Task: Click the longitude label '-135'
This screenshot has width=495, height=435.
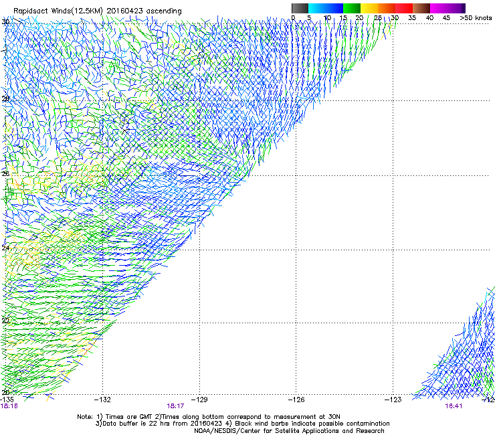Action: [x=7, y=400]
